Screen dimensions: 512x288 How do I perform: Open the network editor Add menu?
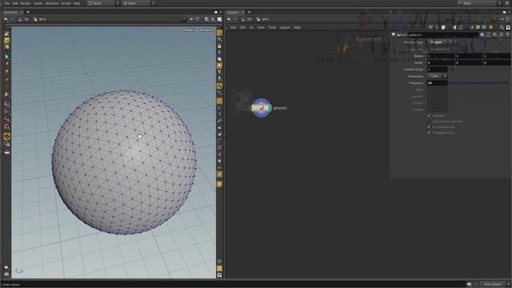(x=233, y=27)
